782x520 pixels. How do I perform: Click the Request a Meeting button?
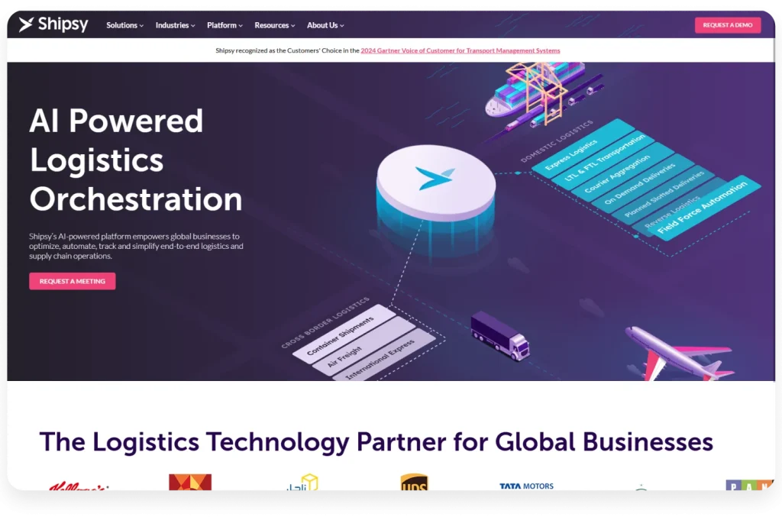click(x=73, y=281)
